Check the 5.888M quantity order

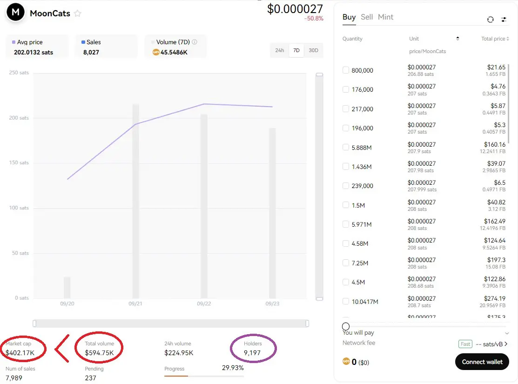point(345,148)
